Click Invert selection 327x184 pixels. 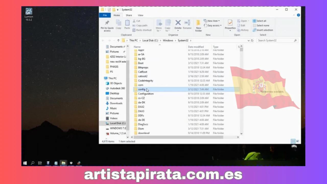(263, 30)
